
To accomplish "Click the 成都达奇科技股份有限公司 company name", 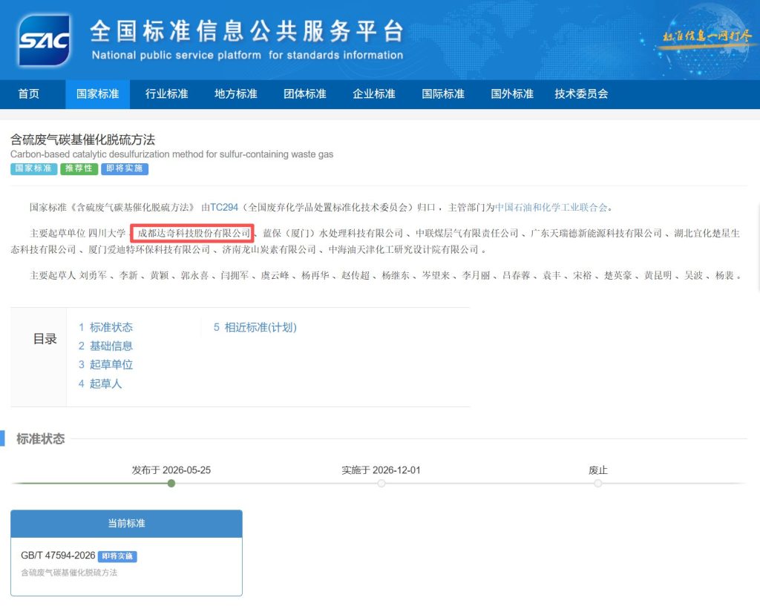I will [x=194, y=234].
